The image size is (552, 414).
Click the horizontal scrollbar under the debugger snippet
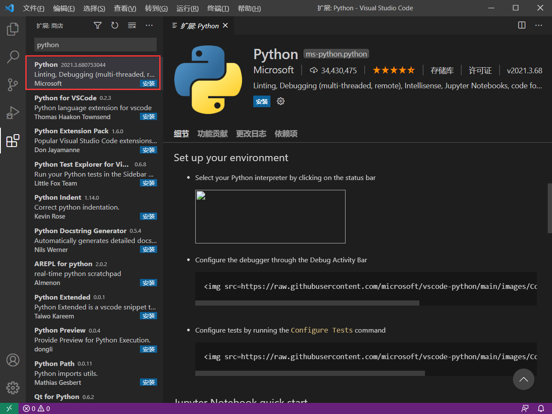pos(307,303)
